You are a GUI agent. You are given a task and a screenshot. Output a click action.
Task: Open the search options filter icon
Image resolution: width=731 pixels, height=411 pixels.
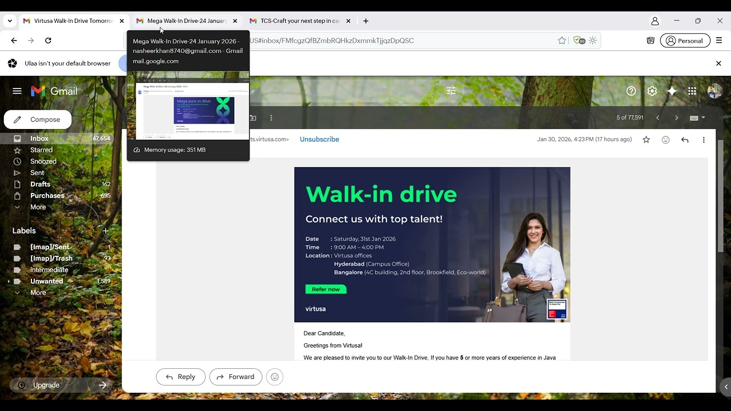point(451,91)
